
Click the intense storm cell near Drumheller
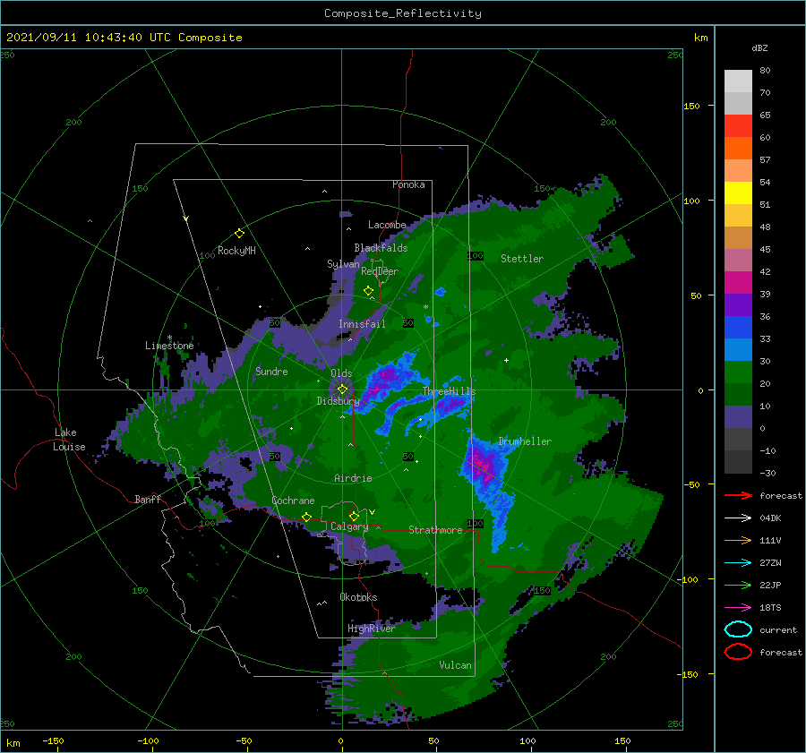pyautogui.click(x=484, y=466)
